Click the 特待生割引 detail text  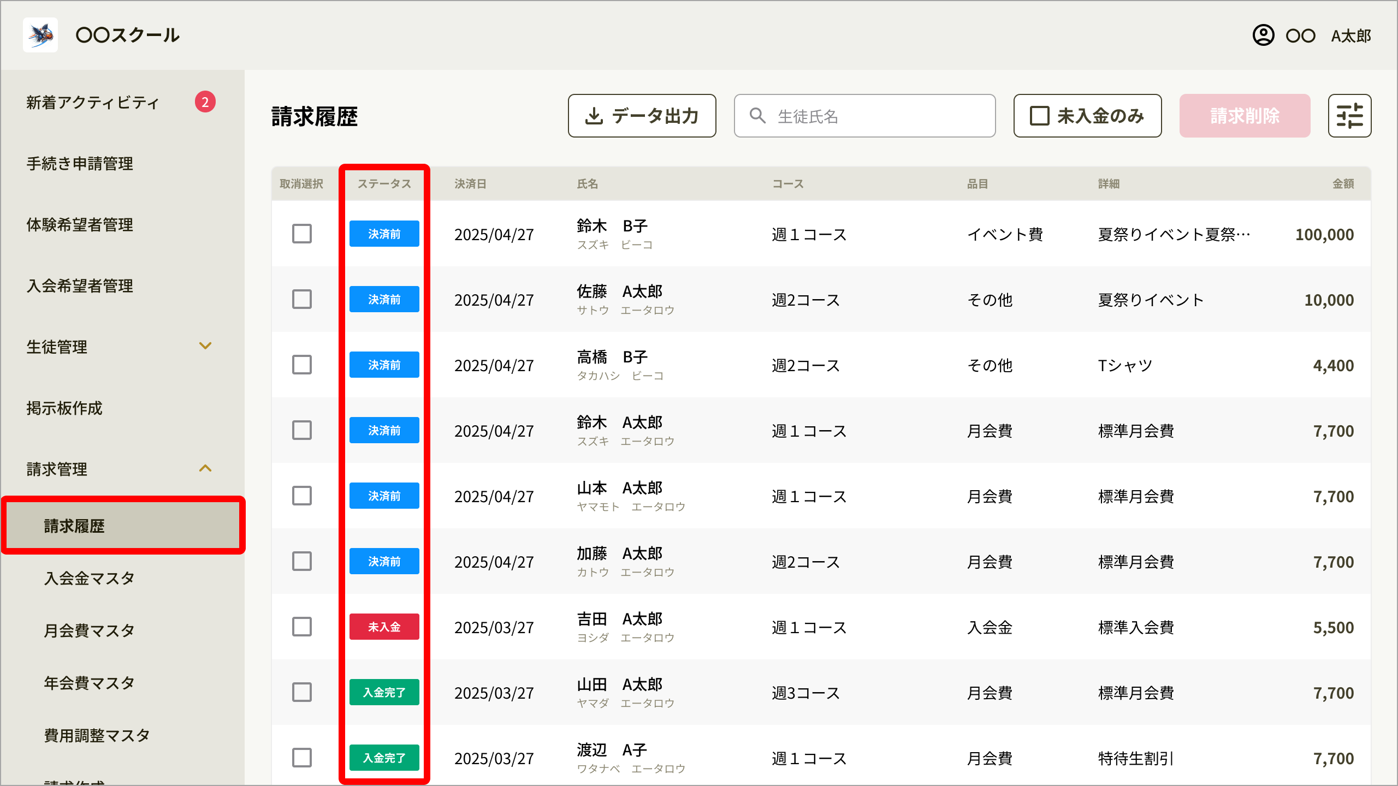[1136, 759]
